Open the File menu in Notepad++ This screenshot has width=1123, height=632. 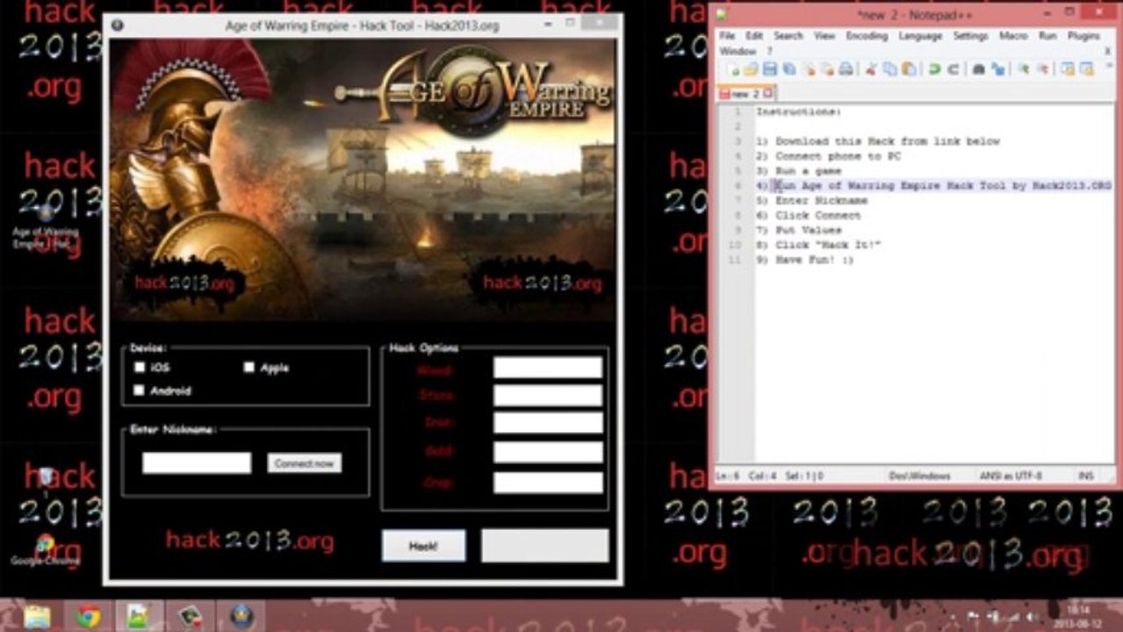tap(727, 36)
